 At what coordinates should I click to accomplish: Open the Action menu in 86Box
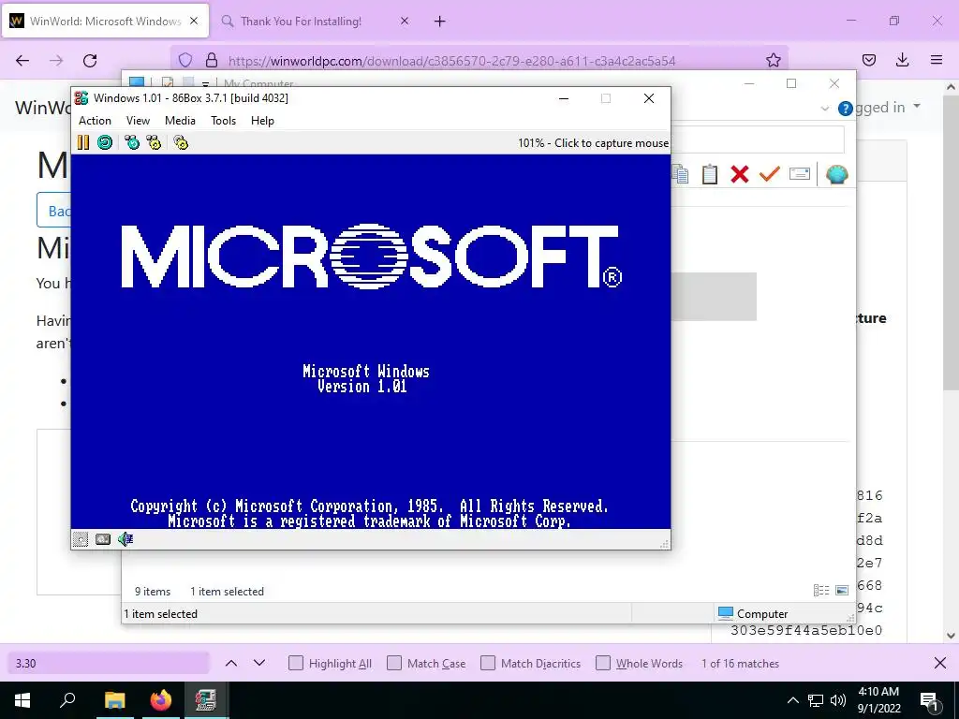click(x=95, y=121)
